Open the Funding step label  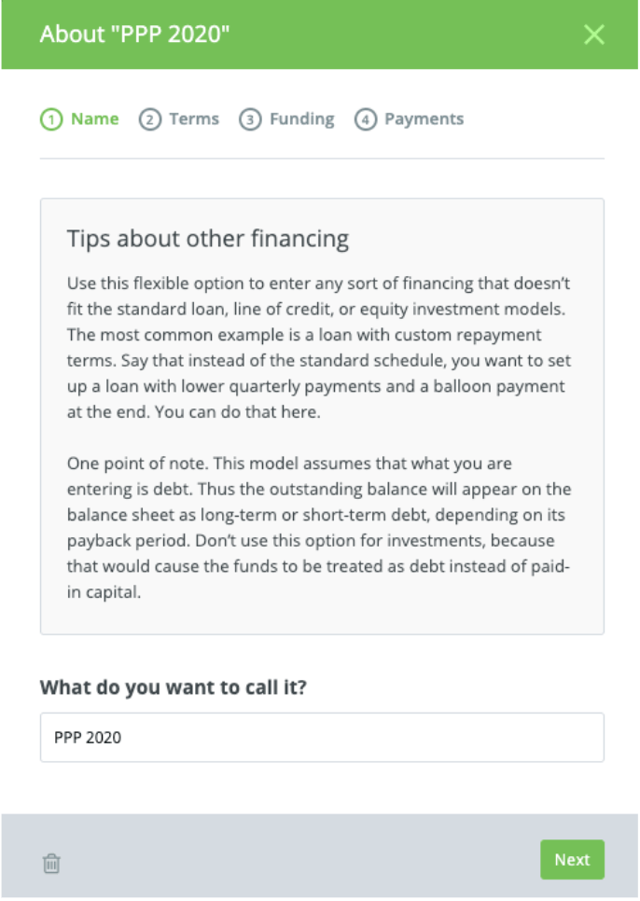click(301, 119)
